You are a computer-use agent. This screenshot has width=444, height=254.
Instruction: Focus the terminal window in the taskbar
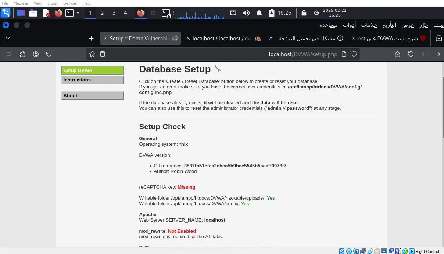coord(166,13)
